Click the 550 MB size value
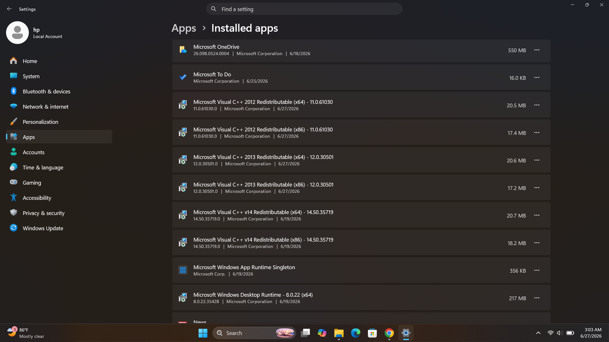This screenshot has width=609, height=342. coord(517,50)
